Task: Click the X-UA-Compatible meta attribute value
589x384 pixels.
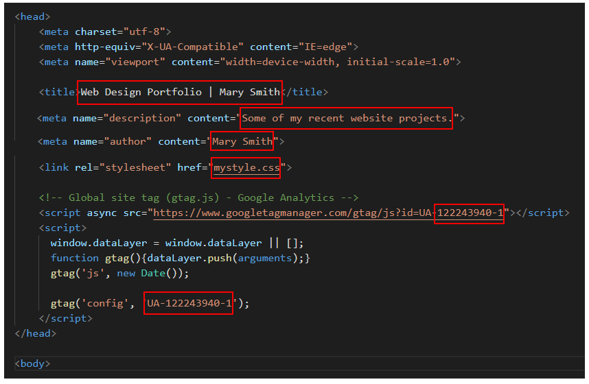Action: [192, 47]
